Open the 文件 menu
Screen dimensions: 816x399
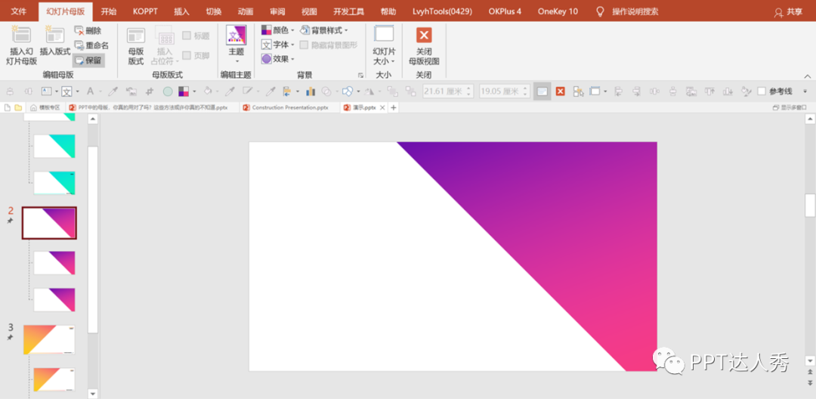pyautogui.click(x=19, y=11)
